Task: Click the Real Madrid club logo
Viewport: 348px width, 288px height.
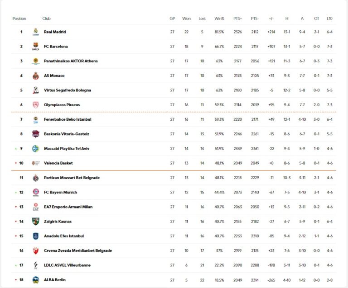Action: (x=36, y=32)
